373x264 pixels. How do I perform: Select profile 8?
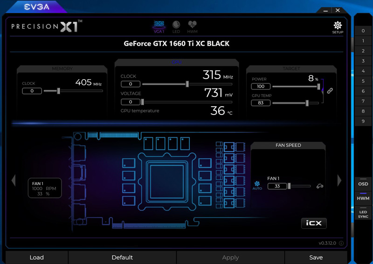(363, 111)
